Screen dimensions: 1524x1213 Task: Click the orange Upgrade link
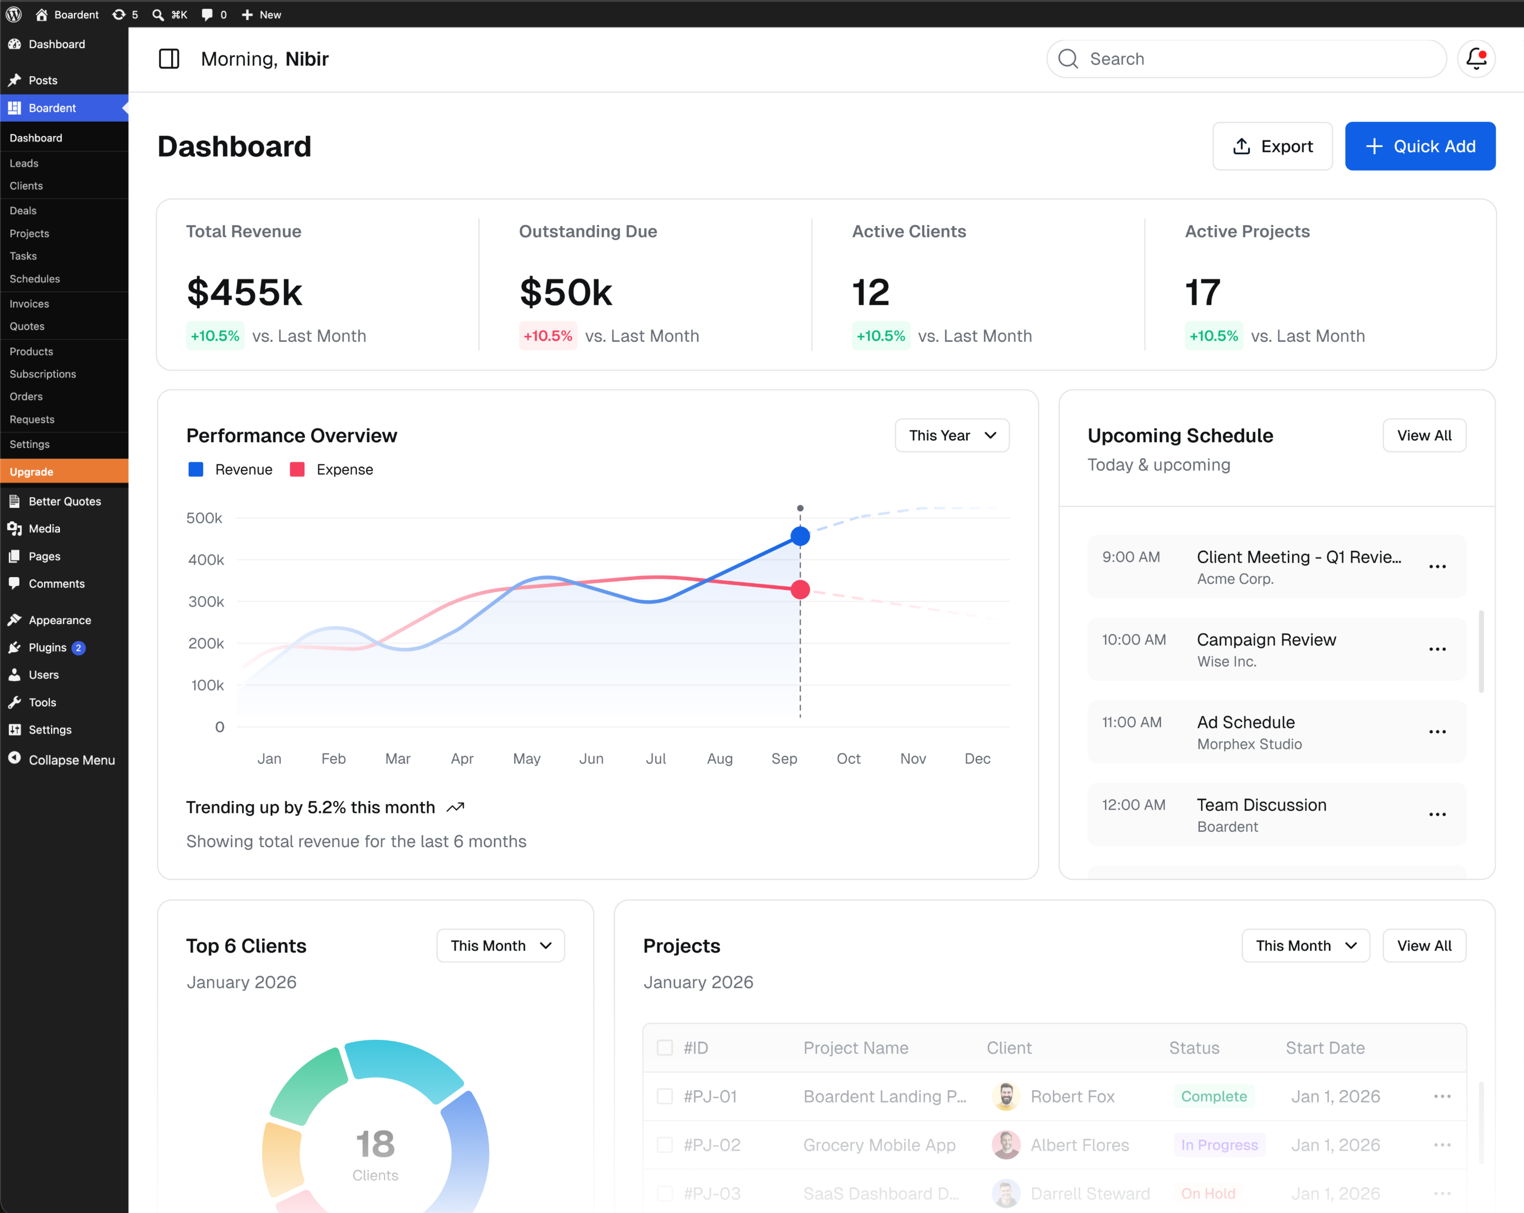point(64,471)
